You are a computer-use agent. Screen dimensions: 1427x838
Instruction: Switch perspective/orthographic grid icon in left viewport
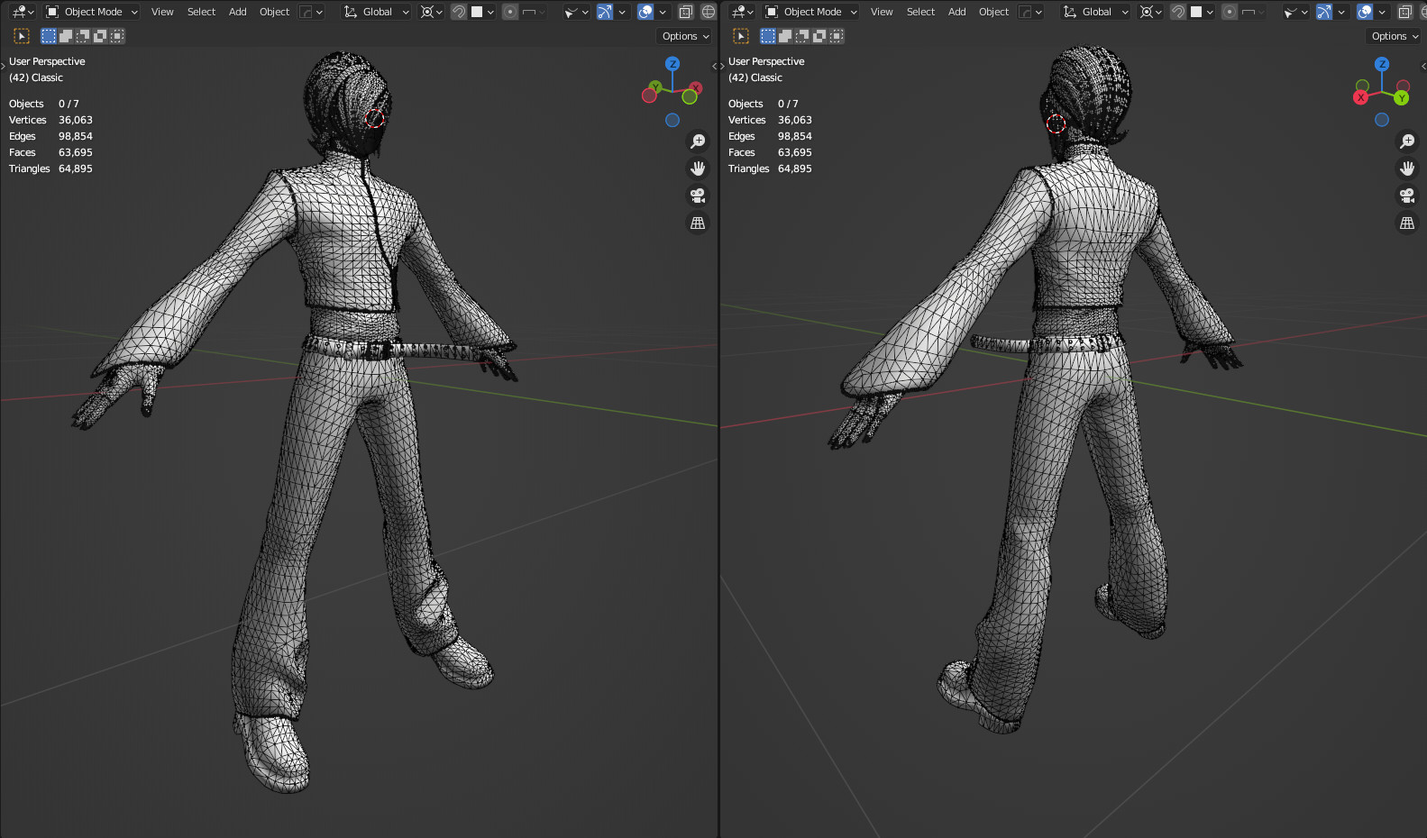click(698, 223)
